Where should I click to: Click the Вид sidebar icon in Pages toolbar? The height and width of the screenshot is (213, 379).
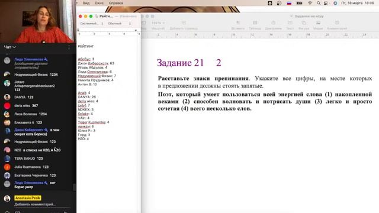click(144, 22)
